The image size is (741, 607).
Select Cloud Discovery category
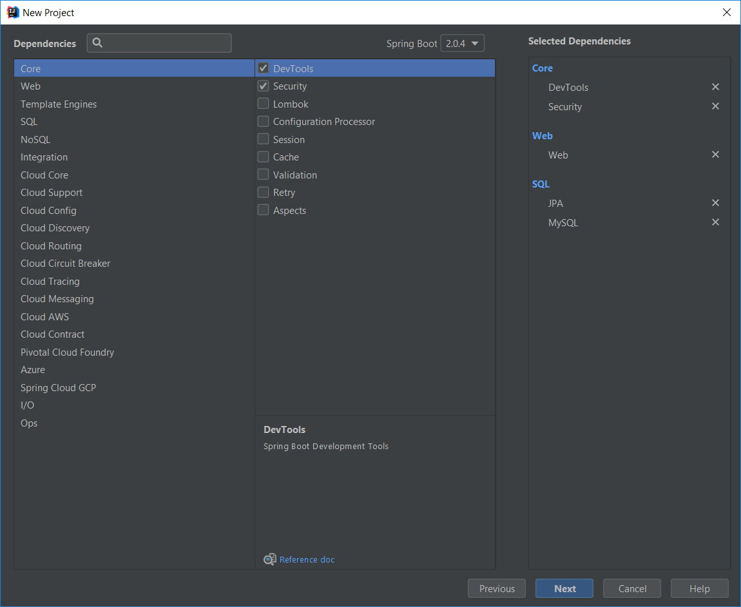(x=134, y=228)
